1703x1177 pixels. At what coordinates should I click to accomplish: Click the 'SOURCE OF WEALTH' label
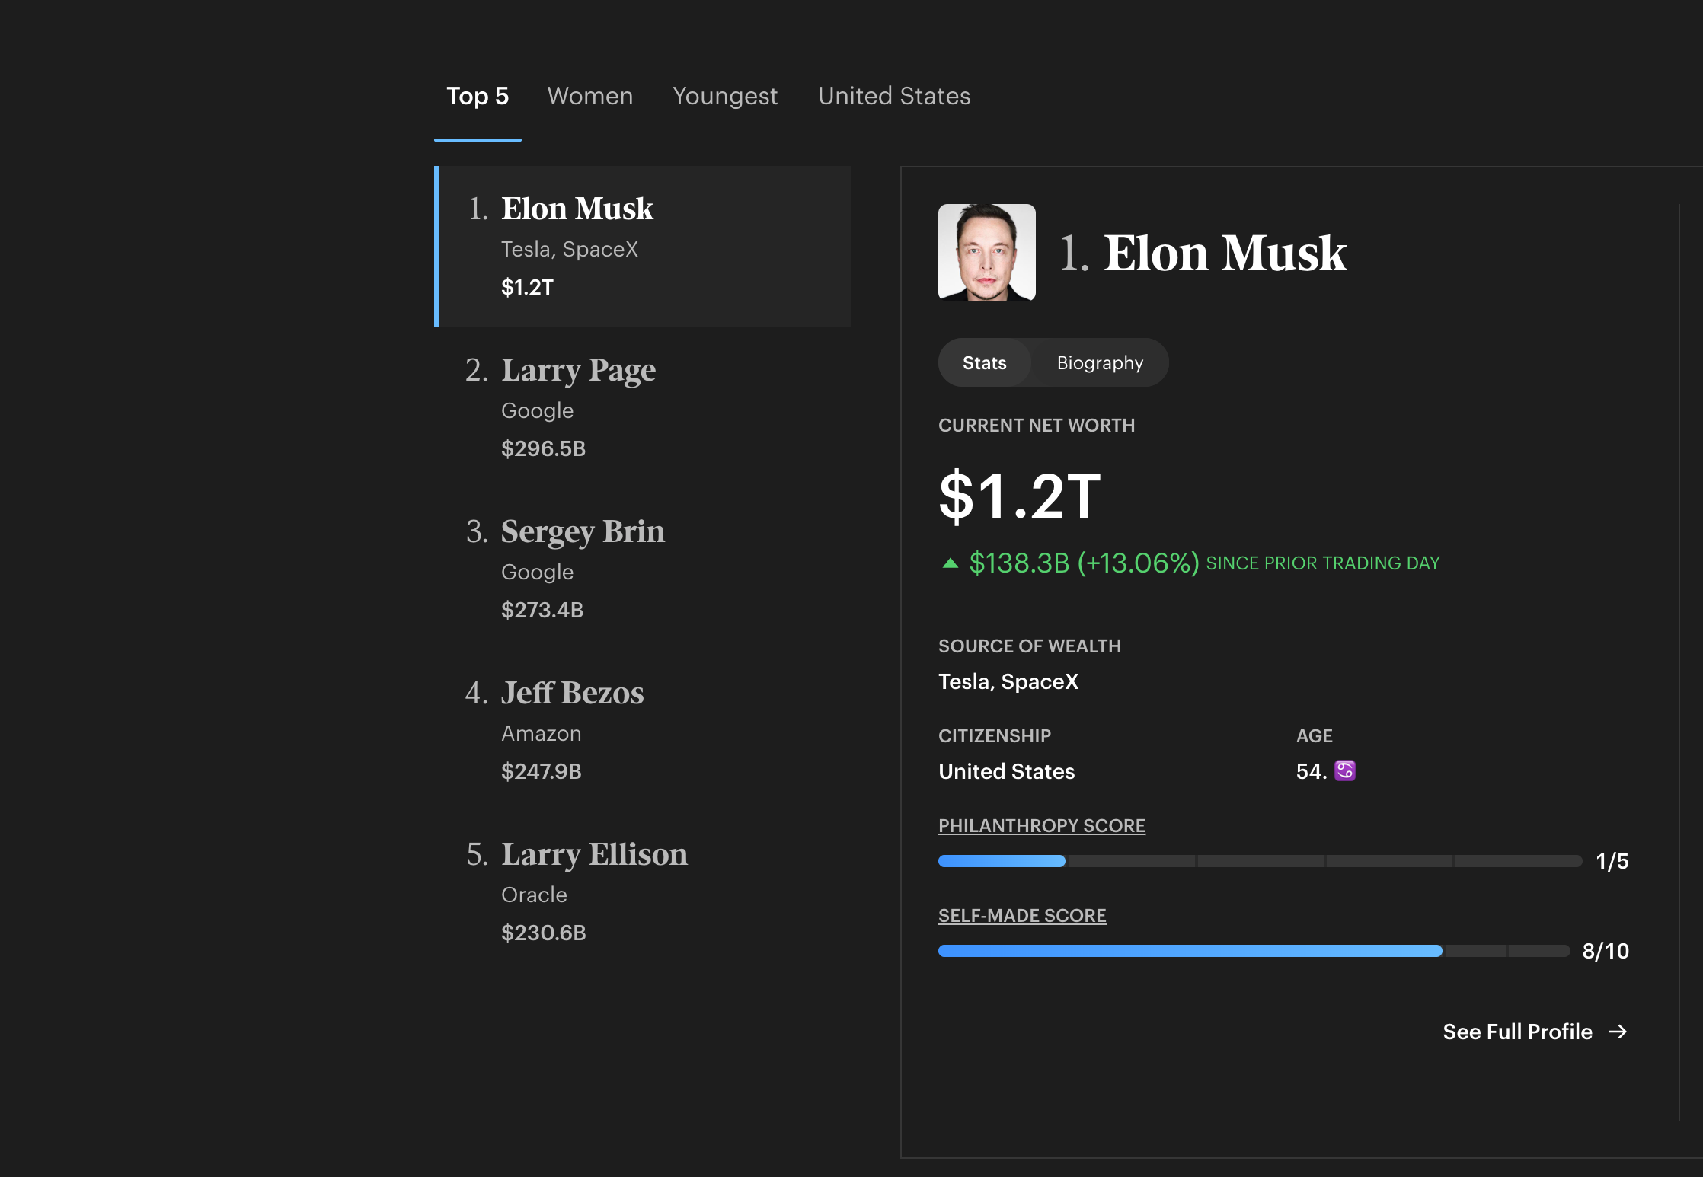(1030, 646)
